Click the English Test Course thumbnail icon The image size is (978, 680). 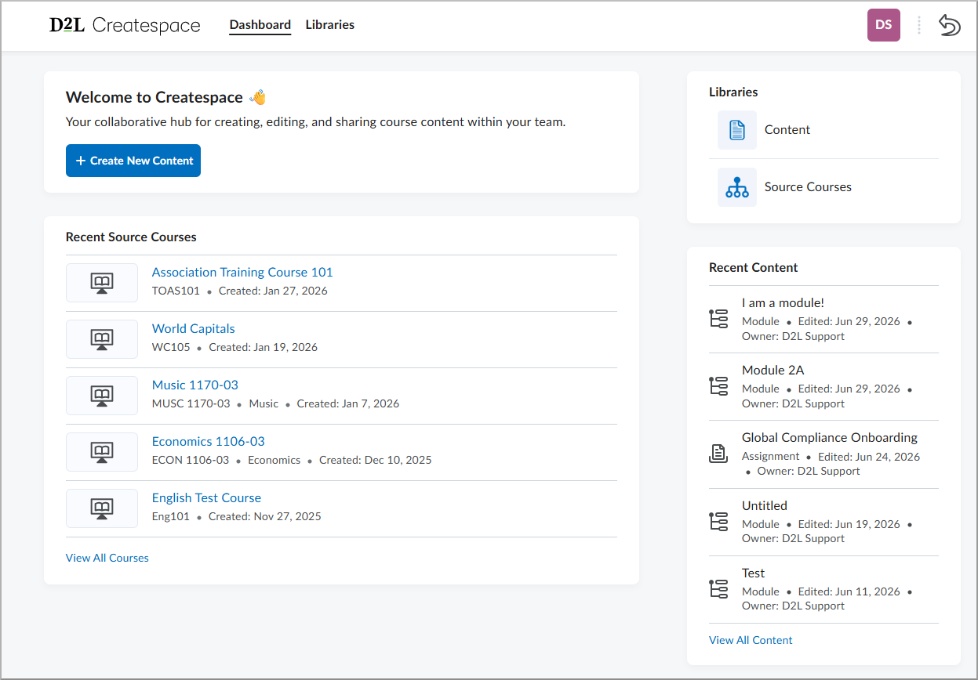(102, 508)
